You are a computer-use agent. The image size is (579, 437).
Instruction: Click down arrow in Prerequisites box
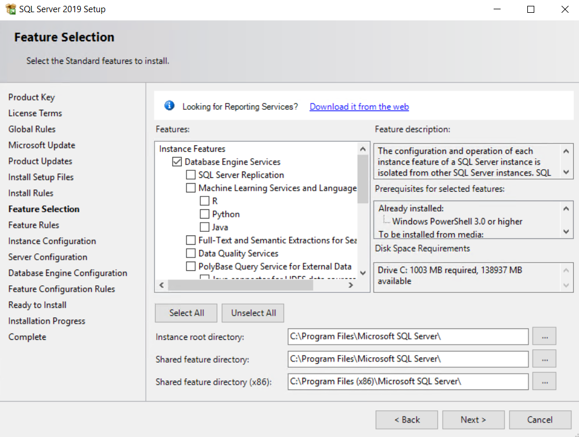(566, 232)
